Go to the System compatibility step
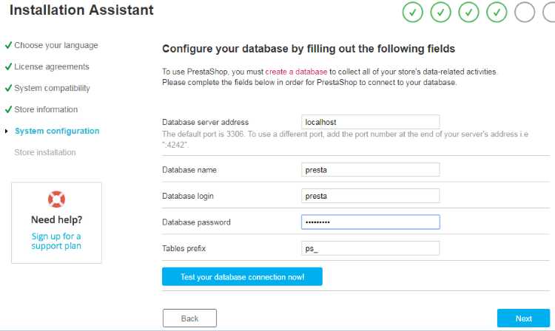 point(52,89)
